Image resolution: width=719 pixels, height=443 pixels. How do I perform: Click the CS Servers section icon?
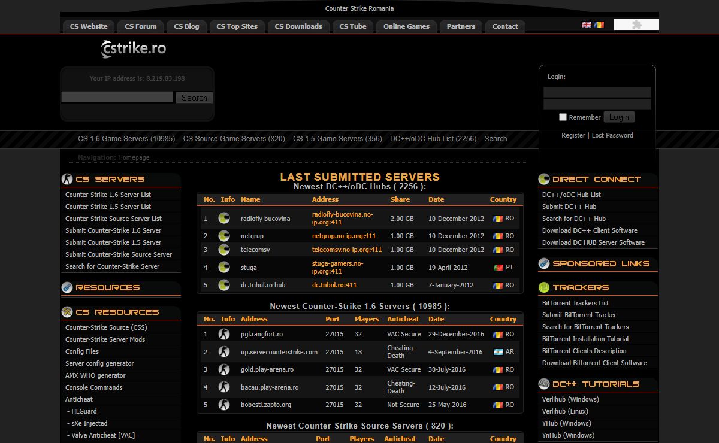(67, 179)
